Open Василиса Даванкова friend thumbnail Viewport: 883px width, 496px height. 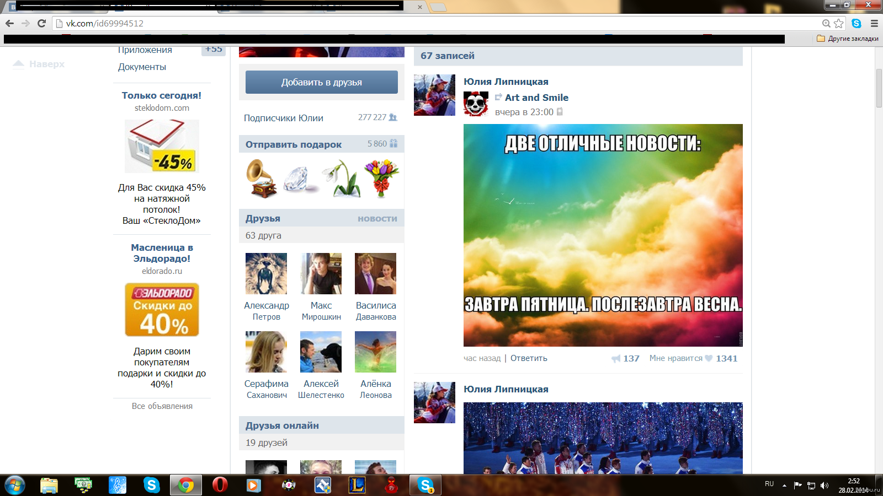click(x=375, y=274)
